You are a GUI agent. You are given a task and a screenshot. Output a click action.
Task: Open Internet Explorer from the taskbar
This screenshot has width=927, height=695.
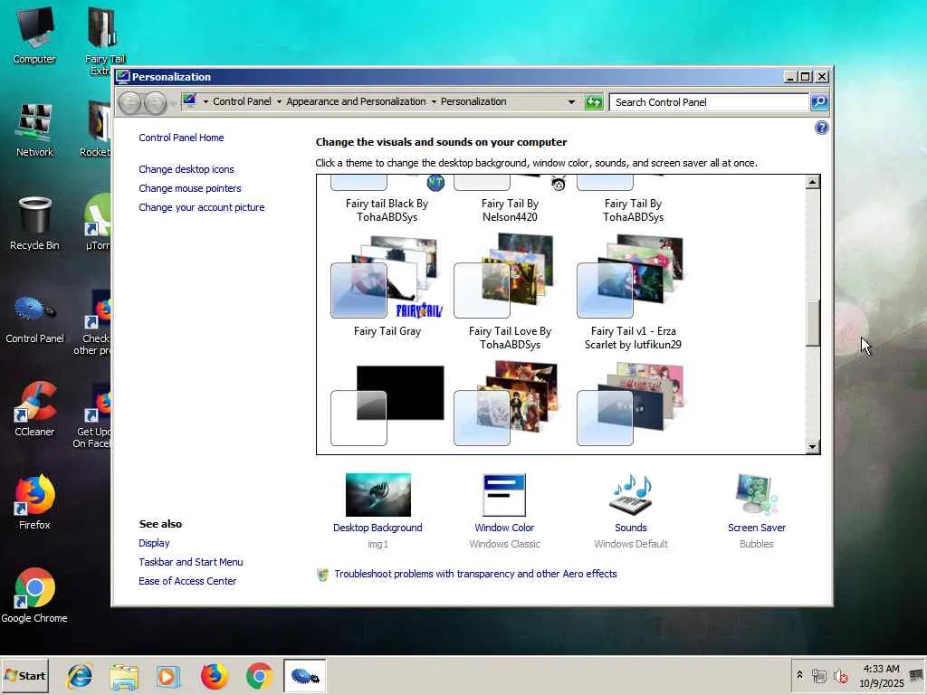(x=80, y=675)
